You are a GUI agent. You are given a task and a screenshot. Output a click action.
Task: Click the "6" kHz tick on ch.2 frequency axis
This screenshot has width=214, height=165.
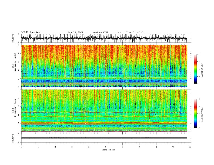[19, 106]
